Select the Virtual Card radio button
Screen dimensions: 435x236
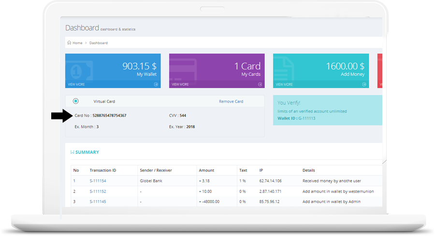click(x=76, y=101)
